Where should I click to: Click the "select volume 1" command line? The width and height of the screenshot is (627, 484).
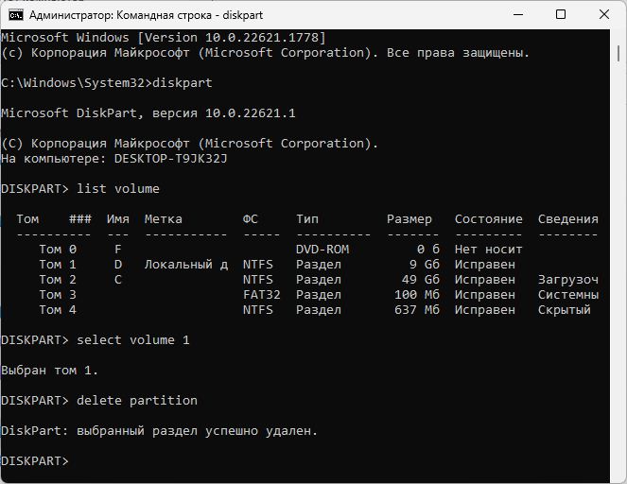[x=133, y=340]
